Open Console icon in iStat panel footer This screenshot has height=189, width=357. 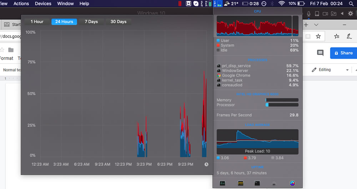(x=240, y=183)
